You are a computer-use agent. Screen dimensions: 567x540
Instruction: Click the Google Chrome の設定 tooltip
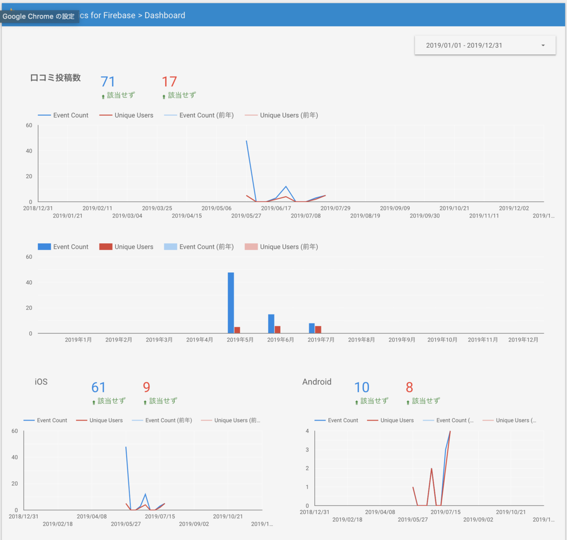point(38,16)
